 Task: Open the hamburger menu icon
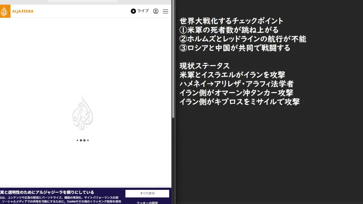166,11
